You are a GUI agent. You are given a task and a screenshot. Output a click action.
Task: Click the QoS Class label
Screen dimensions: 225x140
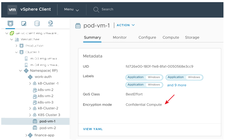pos(91,94)
